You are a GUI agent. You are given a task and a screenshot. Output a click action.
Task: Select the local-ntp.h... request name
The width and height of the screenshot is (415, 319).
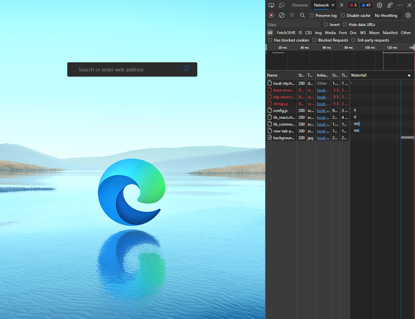(284, 83)
